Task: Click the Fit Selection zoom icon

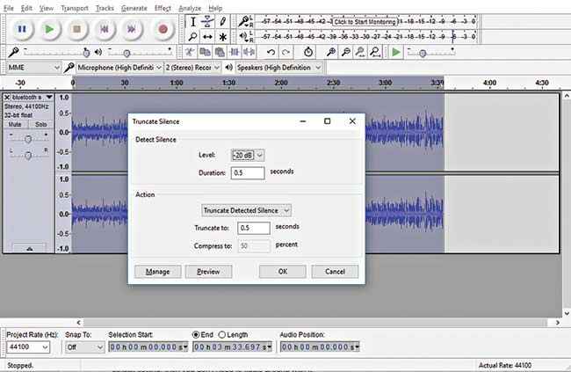Action: 360,52
